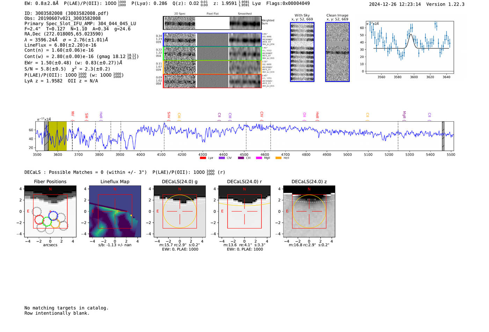Viewport: 489px width, 332px height.
Task: Click the orange HeII legend swatch
Action: (x=278, y=158)
